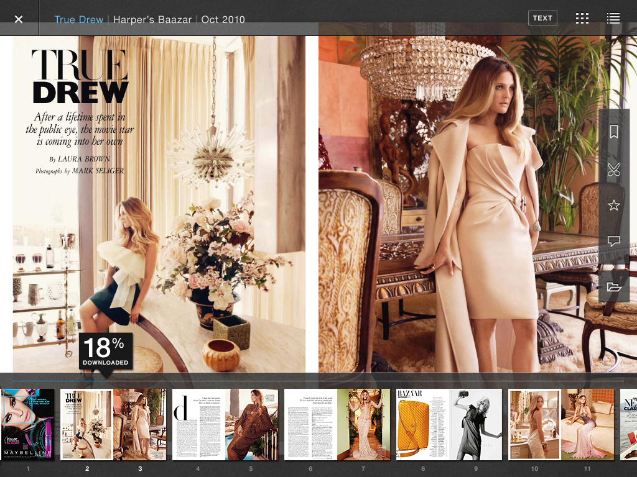Bookmark this page using the bookmark icon
637x477 pixels.
coord(614,132)
